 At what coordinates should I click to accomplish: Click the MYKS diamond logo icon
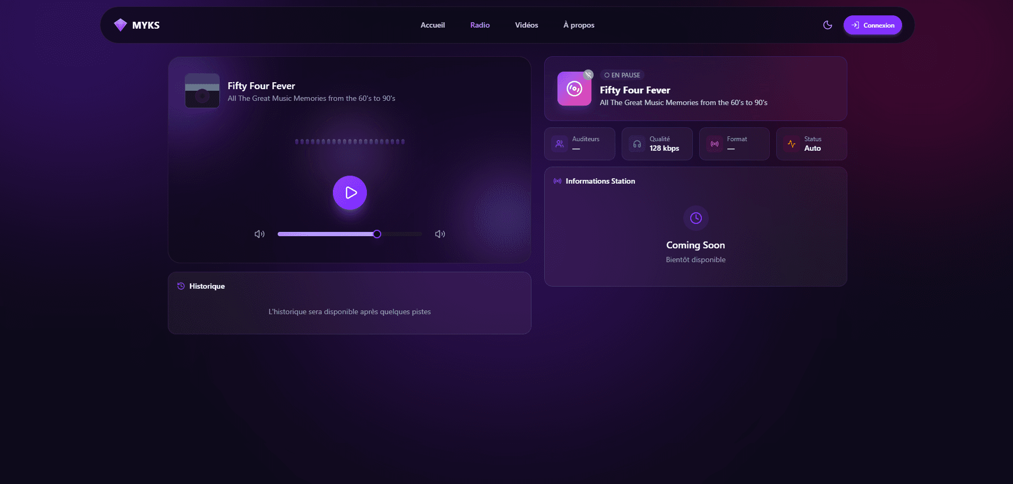tap(121, 25)
